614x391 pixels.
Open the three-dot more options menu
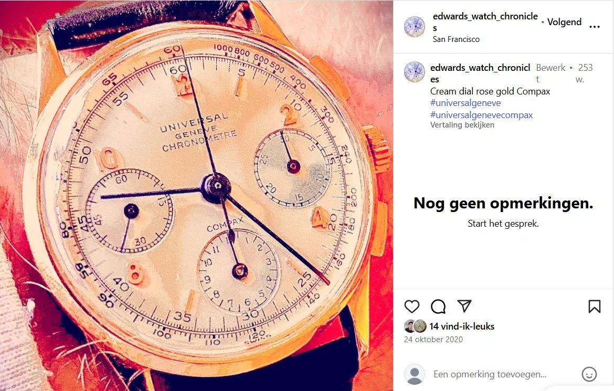pos(595,27)
